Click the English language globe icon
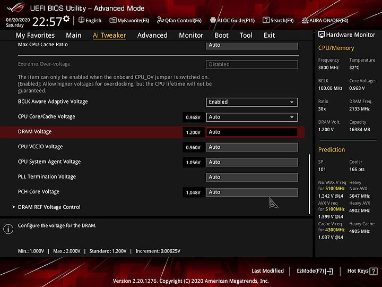Viewport: 382px width, 287px height. pos(81,20)
